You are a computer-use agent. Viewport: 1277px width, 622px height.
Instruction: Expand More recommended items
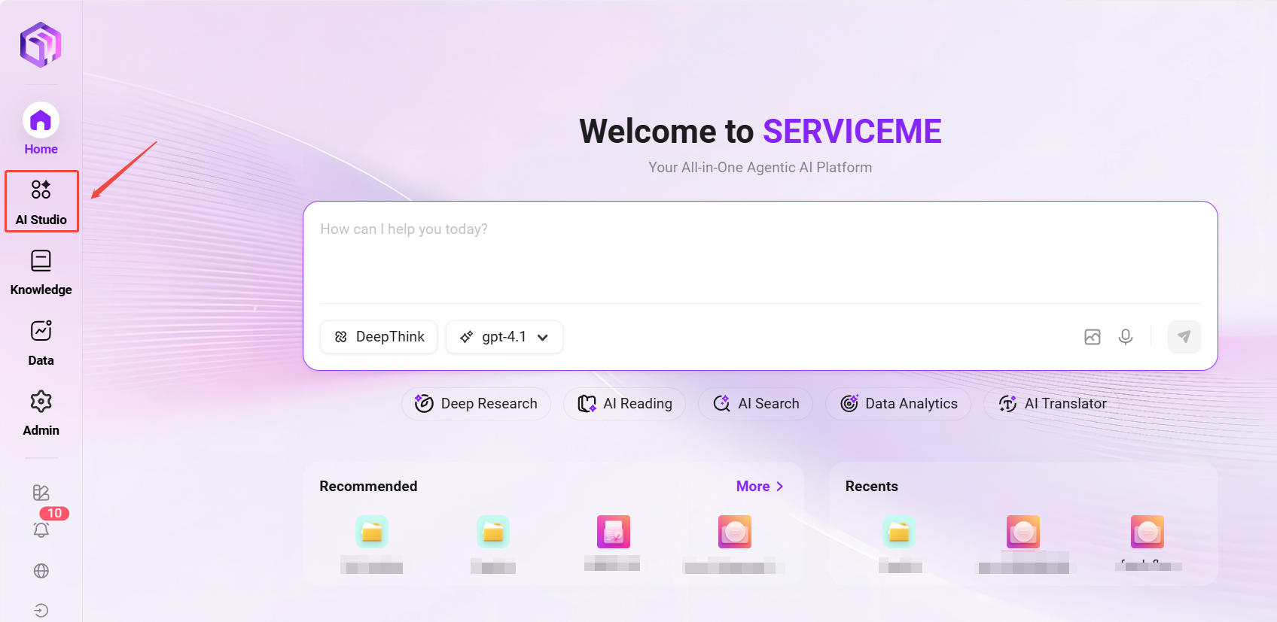[x=759, y=487]
